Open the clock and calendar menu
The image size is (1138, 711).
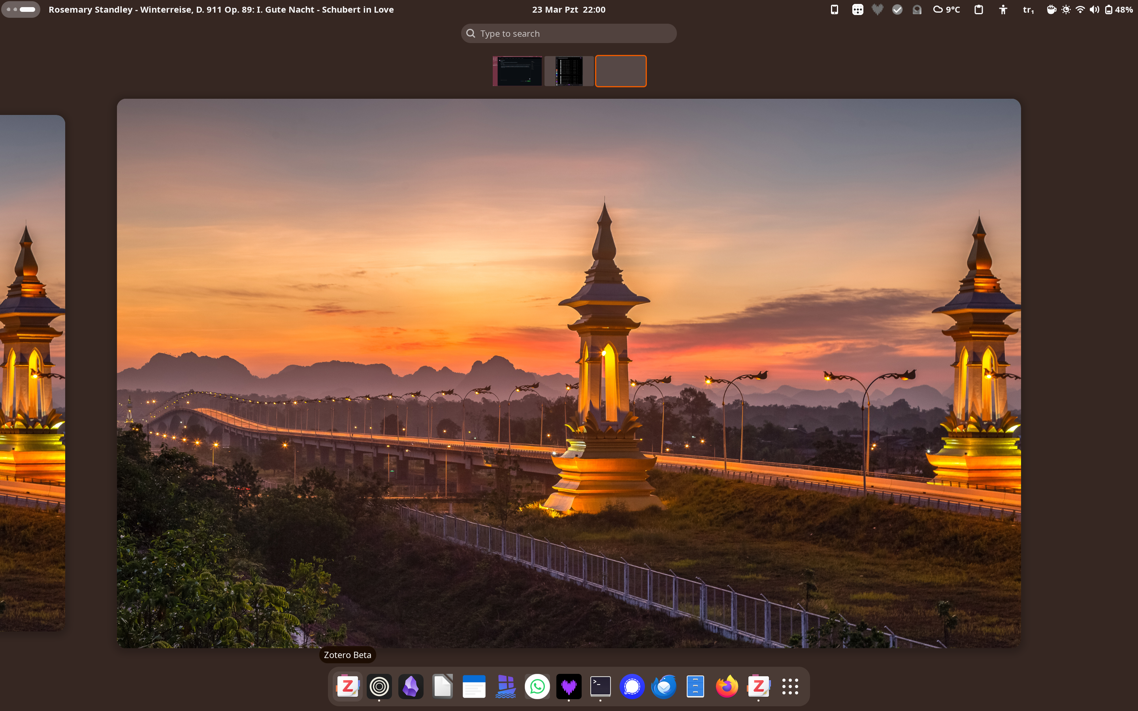click(x=569, y=9)
